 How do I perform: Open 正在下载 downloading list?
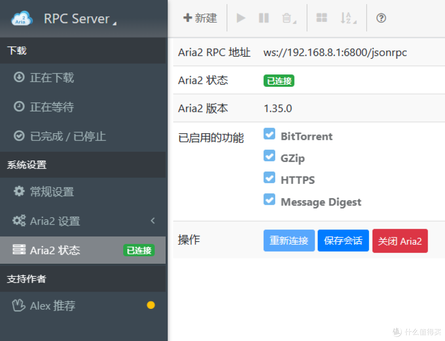[x=83, y=78]
